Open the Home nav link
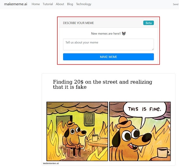Image resolution: width=179 pixels, height=168 pixels. (36, 4)
